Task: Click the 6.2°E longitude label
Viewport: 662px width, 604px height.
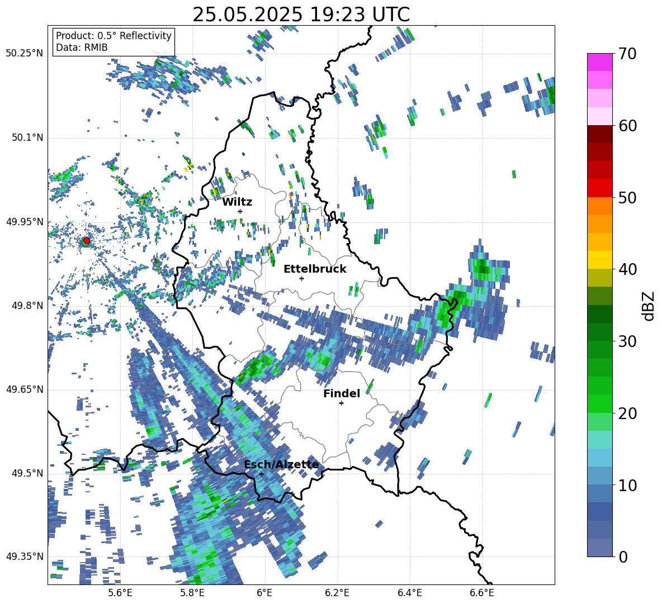Action: click(x=337, y=593)
